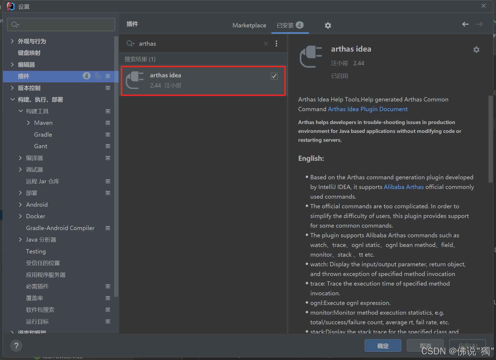Collapse the 构建、执行、部署 section
496x360 pixels.
[x=12, y=99]
